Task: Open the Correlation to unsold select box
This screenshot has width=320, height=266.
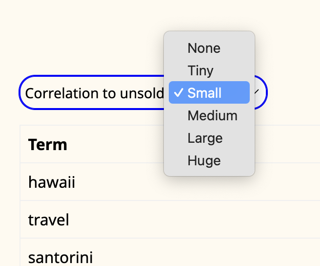Action: tap(143, 92)
